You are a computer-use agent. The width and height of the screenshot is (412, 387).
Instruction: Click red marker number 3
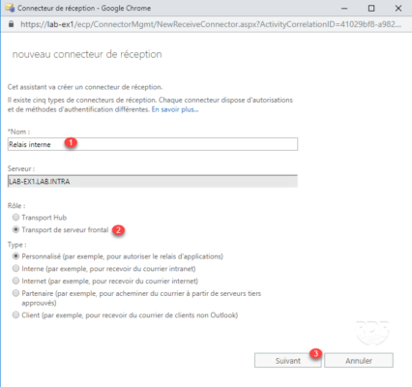(x=316, y=353)
